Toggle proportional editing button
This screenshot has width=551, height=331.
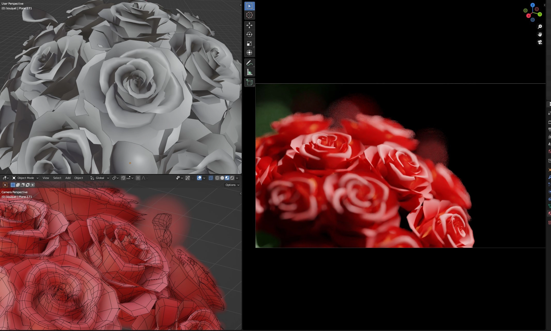point(138,178)
